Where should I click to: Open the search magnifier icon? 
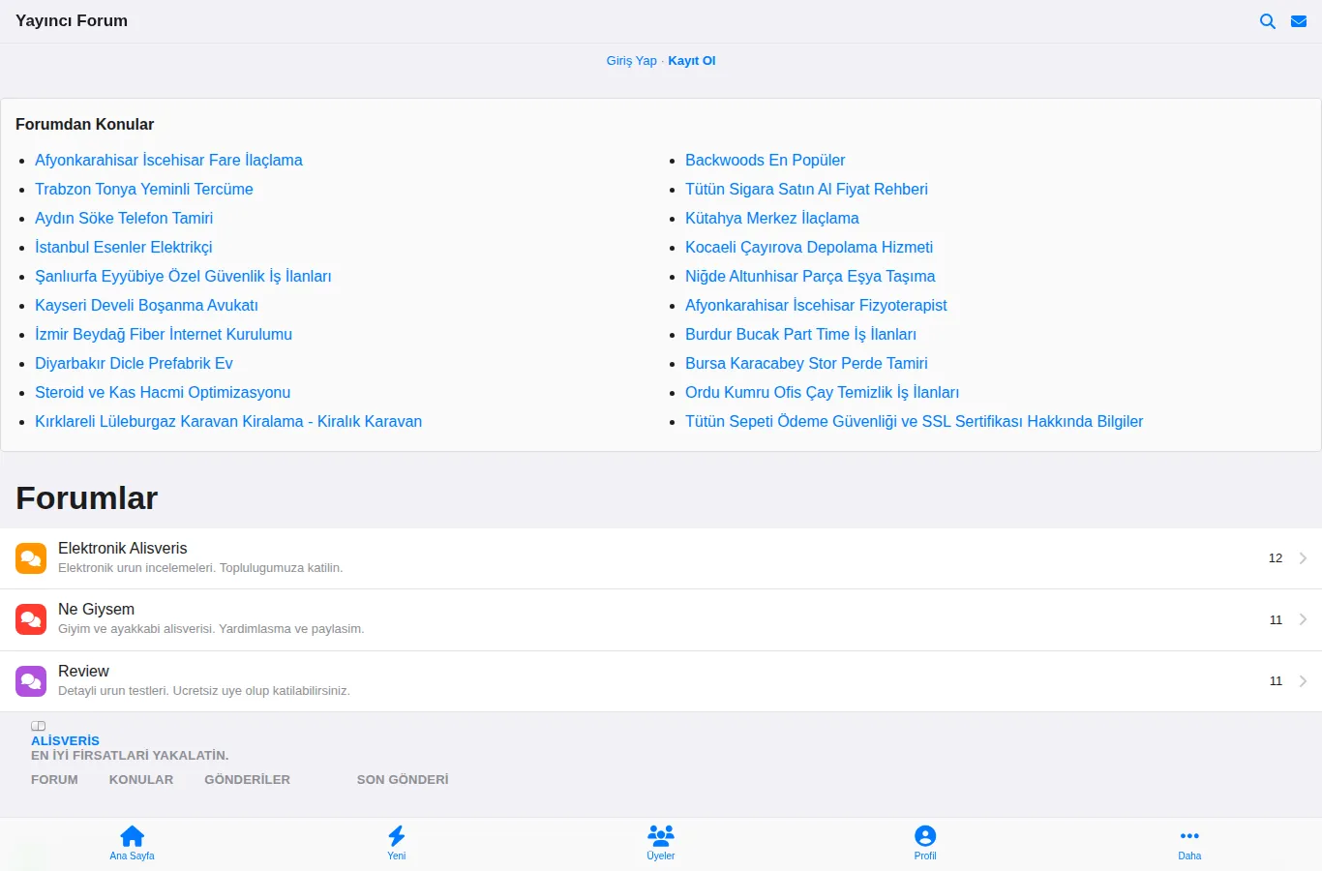click(x=1267, y=21)
